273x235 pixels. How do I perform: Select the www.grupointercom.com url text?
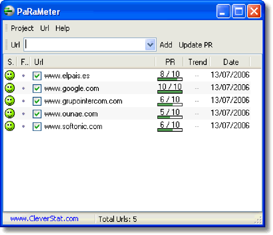[x=84, y=101]
